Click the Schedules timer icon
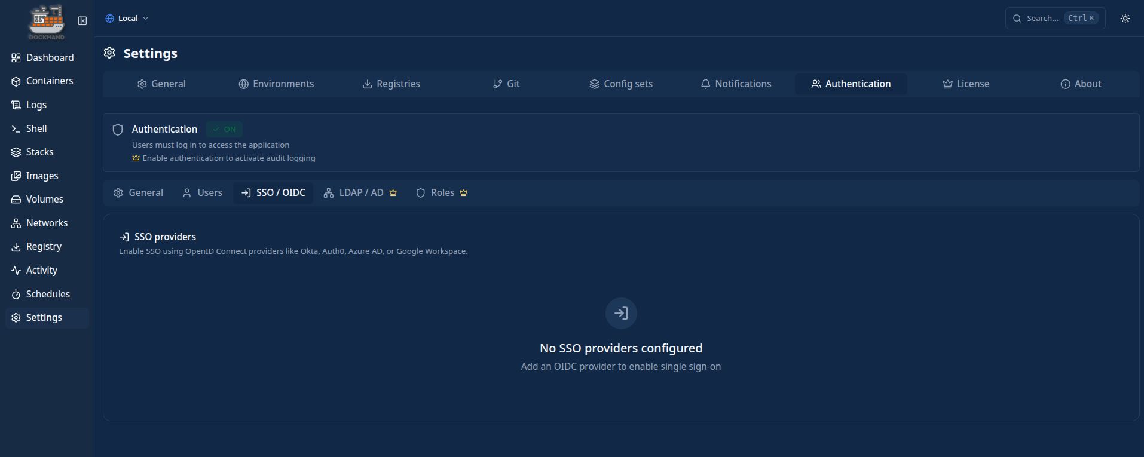Image resolution: width=1144 pixels, height=457 pixels. (x=16, y=295)
